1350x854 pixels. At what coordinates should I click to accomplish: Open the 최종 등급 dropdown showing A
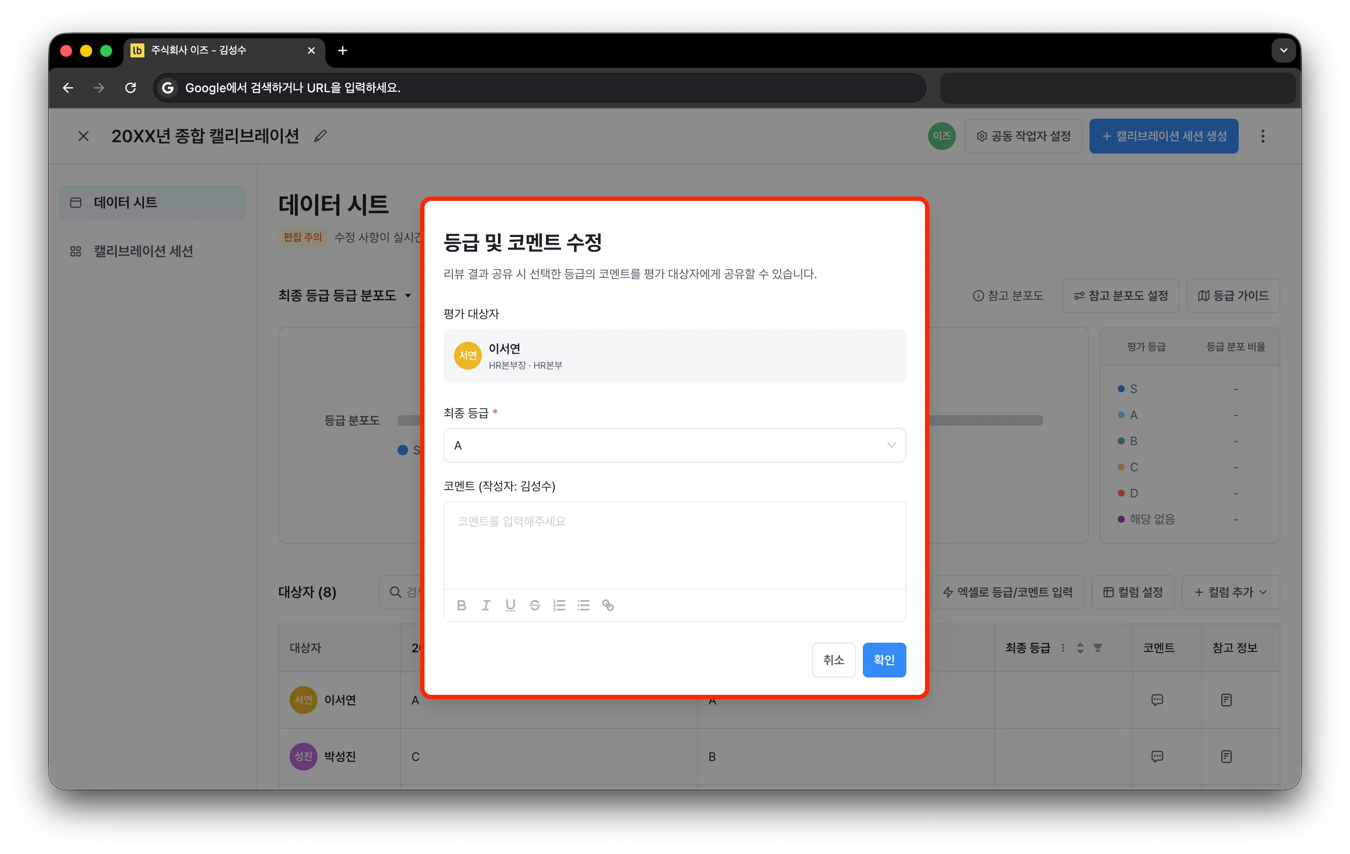pyautogui.click(x=675, y=446)
